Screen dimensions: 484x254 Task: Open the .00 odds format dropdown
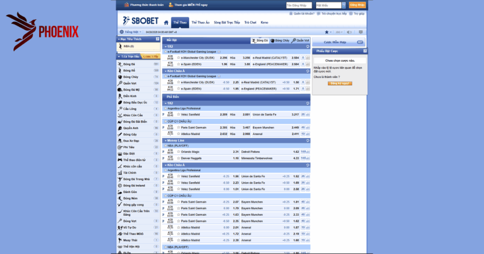click(x=339, y=32)
